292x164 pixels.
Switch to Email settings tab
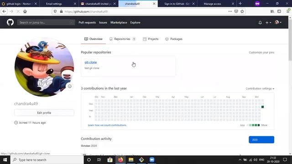click(54, 4)
